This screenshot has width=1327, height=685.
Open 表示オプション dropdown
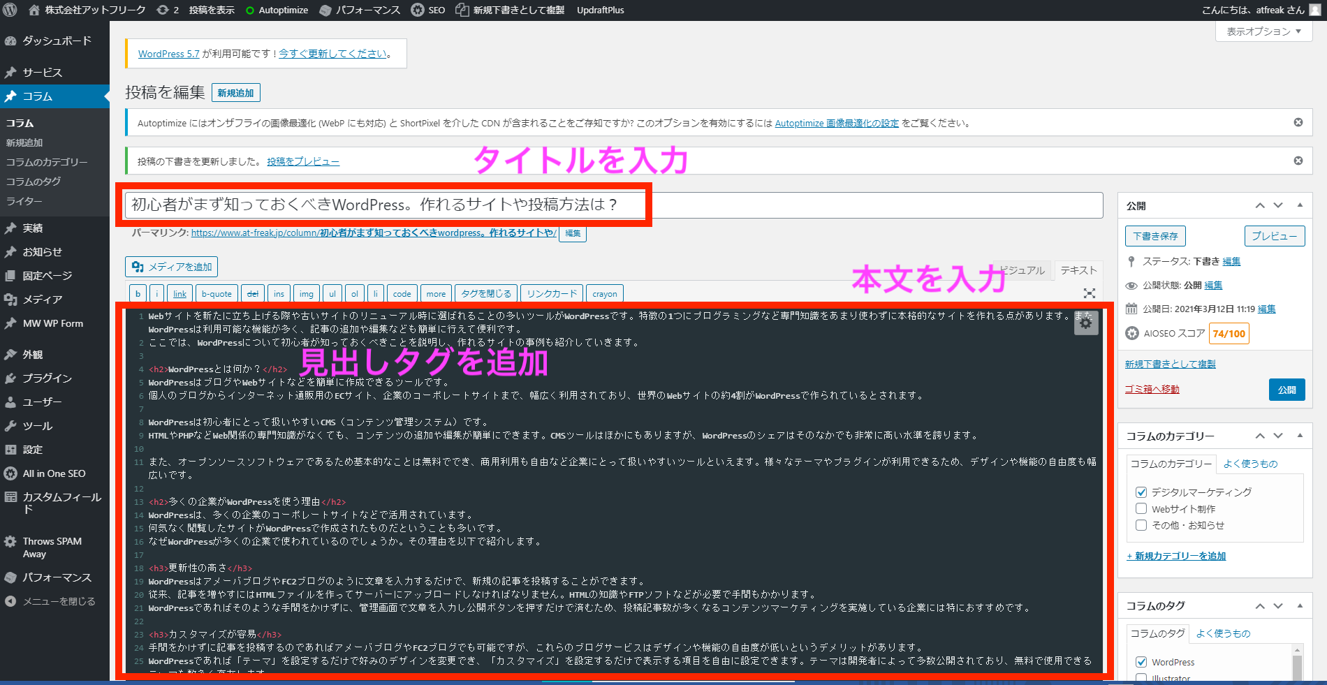tap(1264, 31)
